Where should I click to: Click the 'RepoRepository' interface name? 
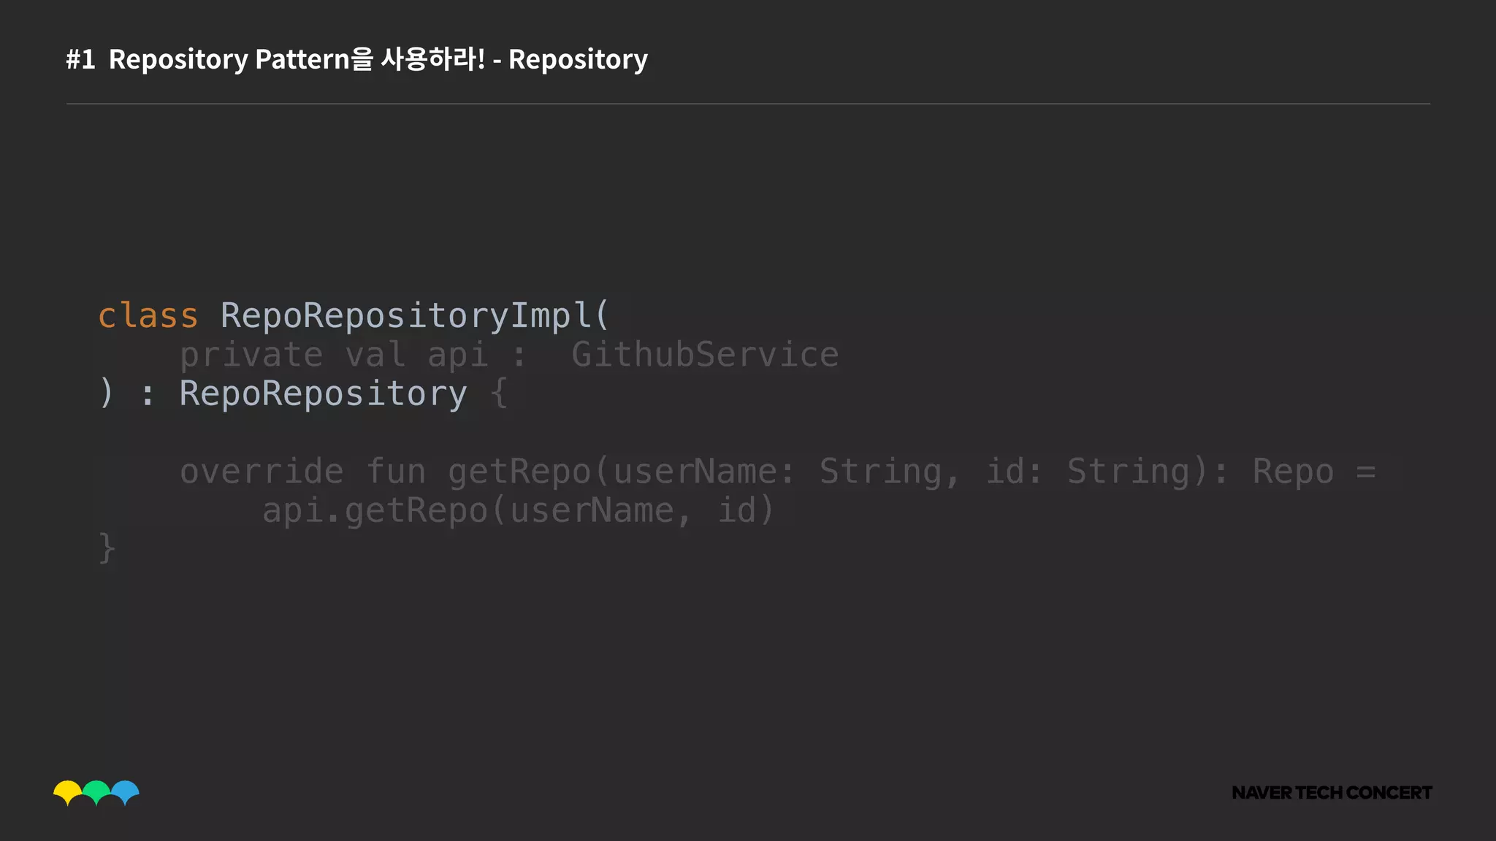(x=323, y=394)
